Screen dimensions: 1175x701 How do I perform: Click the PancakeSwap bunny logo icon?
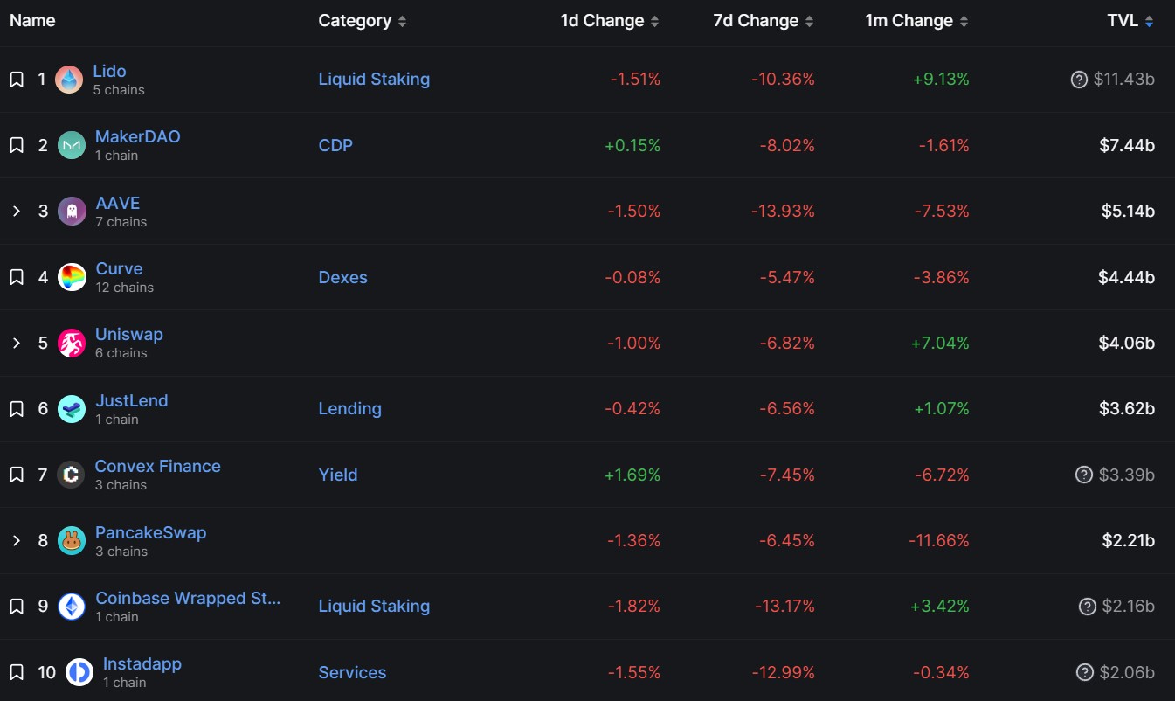pyautogui.click(x=72, y=541)
